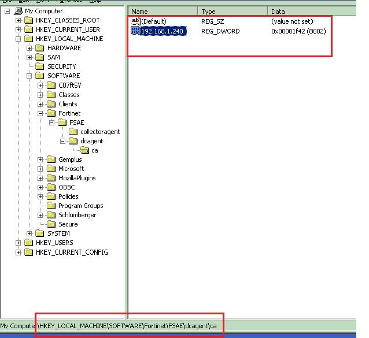Select the SYSTEM key label
Image resolution: width=369 pixels, height=338 pixels.
coord(58,233)
